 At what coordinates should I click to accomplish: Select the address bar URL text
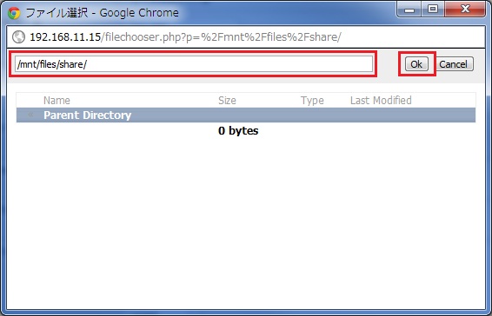(x=185, y=37)
